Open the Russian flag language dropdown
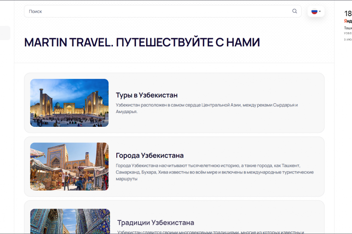Screen dimensions: 352x234 tap(316, 11)
